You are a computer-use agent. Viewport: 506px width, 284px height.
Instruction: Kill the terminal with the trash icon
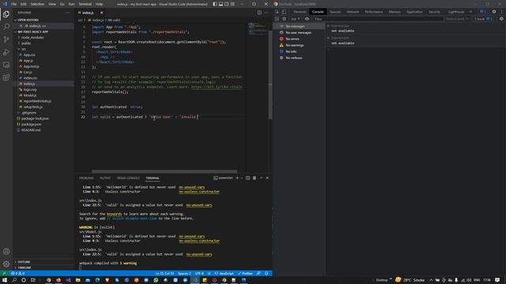point(255,177)
